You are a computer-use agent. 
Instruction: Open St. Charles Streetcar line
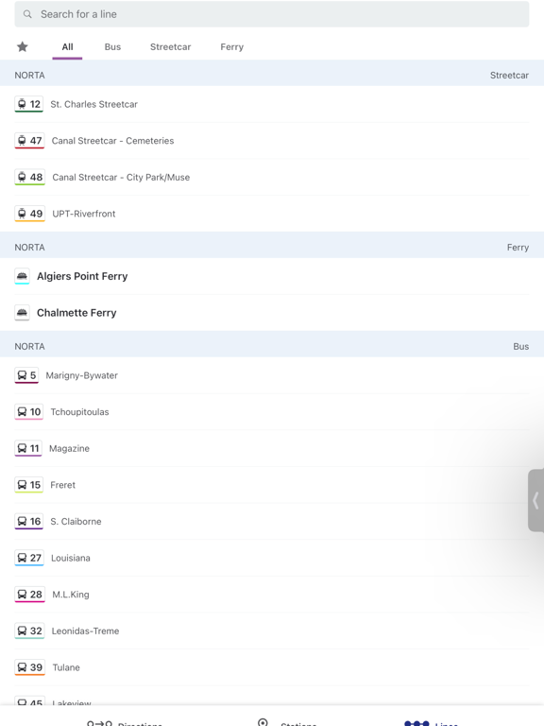pyautogui.click(x=272, y=104)
